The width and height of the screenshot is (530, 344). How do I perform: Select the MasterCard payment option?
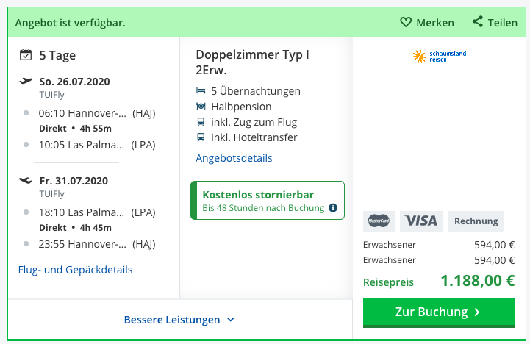point(379,221)
